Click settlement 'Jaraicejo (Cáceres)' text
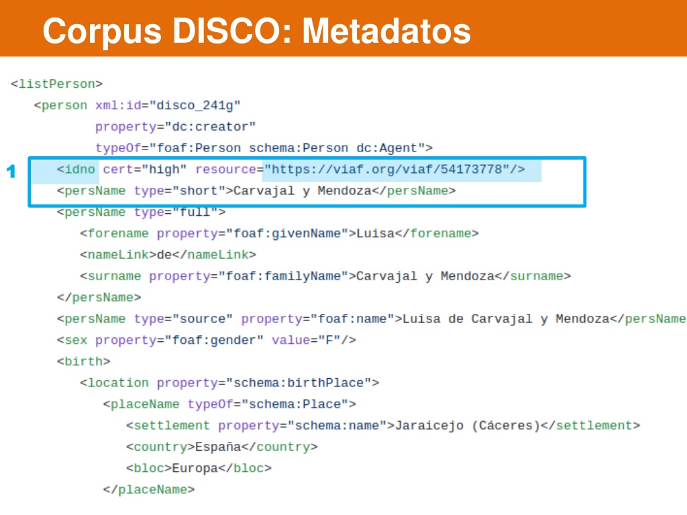The height and width of the screenshot is (515, 687). pos(468,426)
